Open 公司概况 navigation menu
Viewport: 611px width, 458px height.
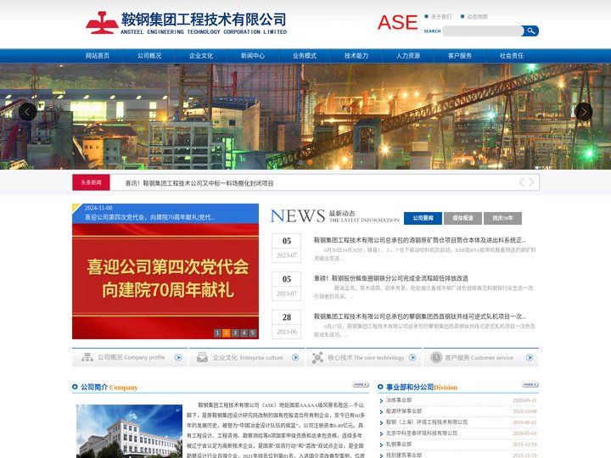click(149, 56)
